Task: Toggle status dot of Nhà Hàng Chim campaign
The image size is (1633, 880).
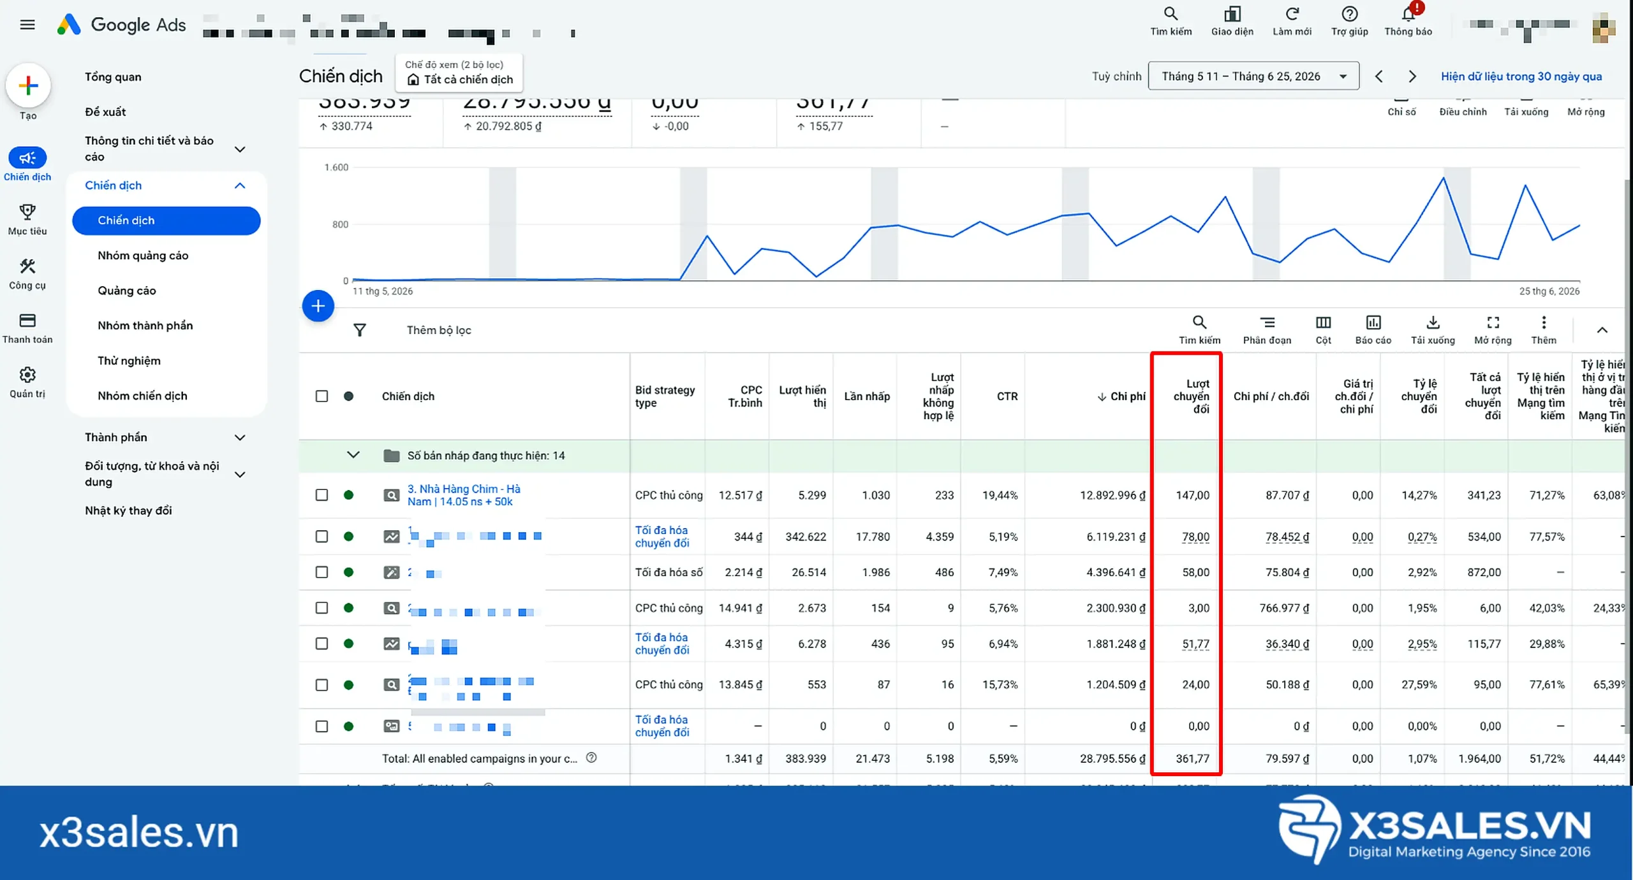Action: tap(348, 494)
